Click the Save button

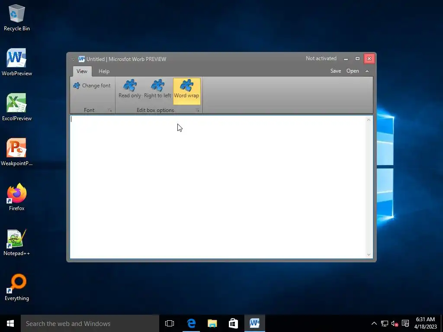336,71
